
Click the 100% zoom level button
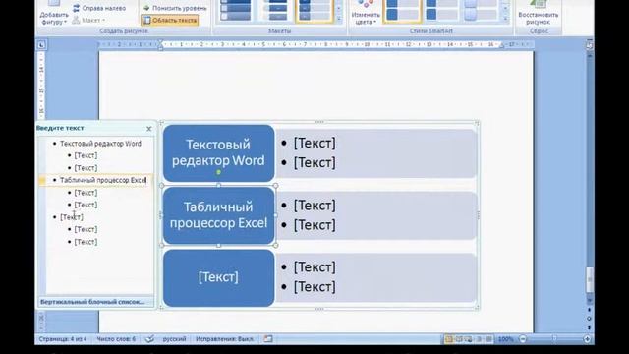pyautogui.click(x=506, y=339)
